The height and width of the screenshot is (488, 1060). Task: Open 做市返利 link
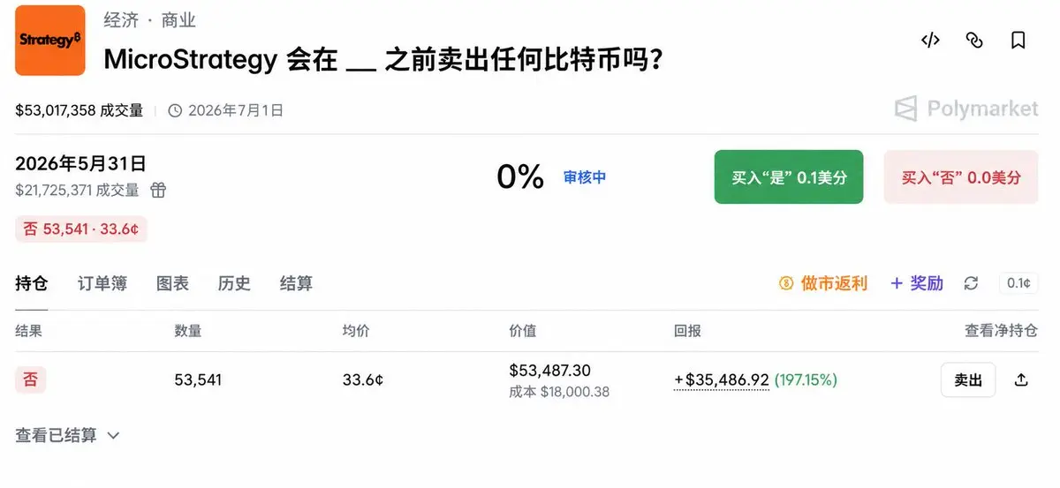pos(823,283)
